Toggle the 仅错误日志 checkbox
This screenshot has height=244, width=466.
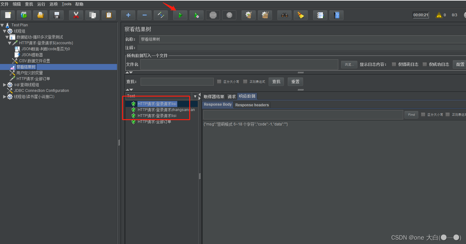point(394,64)
